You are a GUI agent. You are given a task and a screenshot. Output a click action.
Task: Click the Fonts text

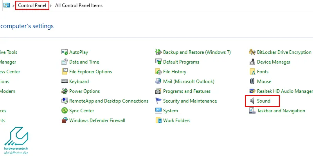click(x=263, y=72)
